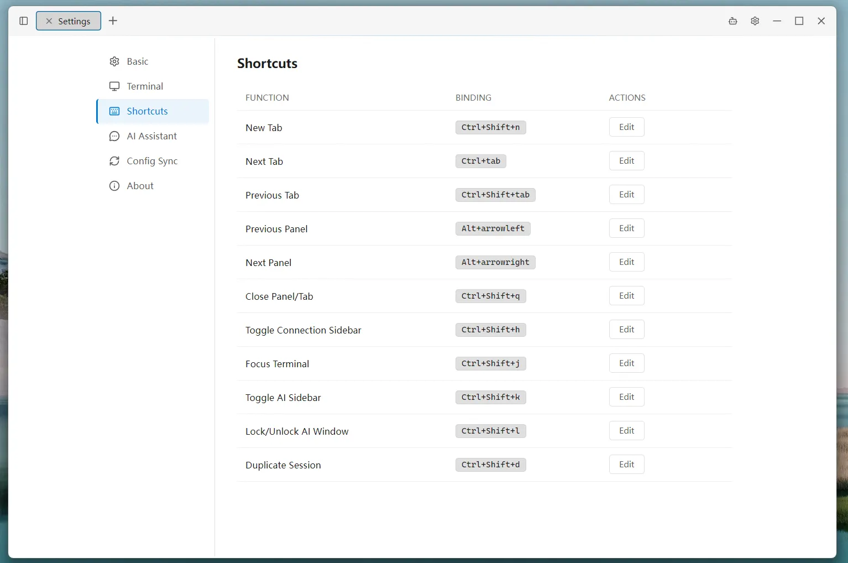Image resolution: width=848 pixels, height=563 pixels.
Task: Minimize the application window
Action: (x=777, y=21)
